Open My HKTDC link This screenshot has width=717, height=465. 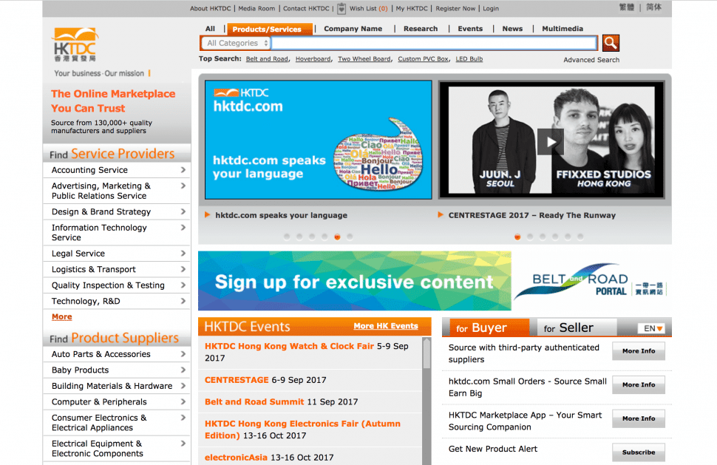click(412, 9)
